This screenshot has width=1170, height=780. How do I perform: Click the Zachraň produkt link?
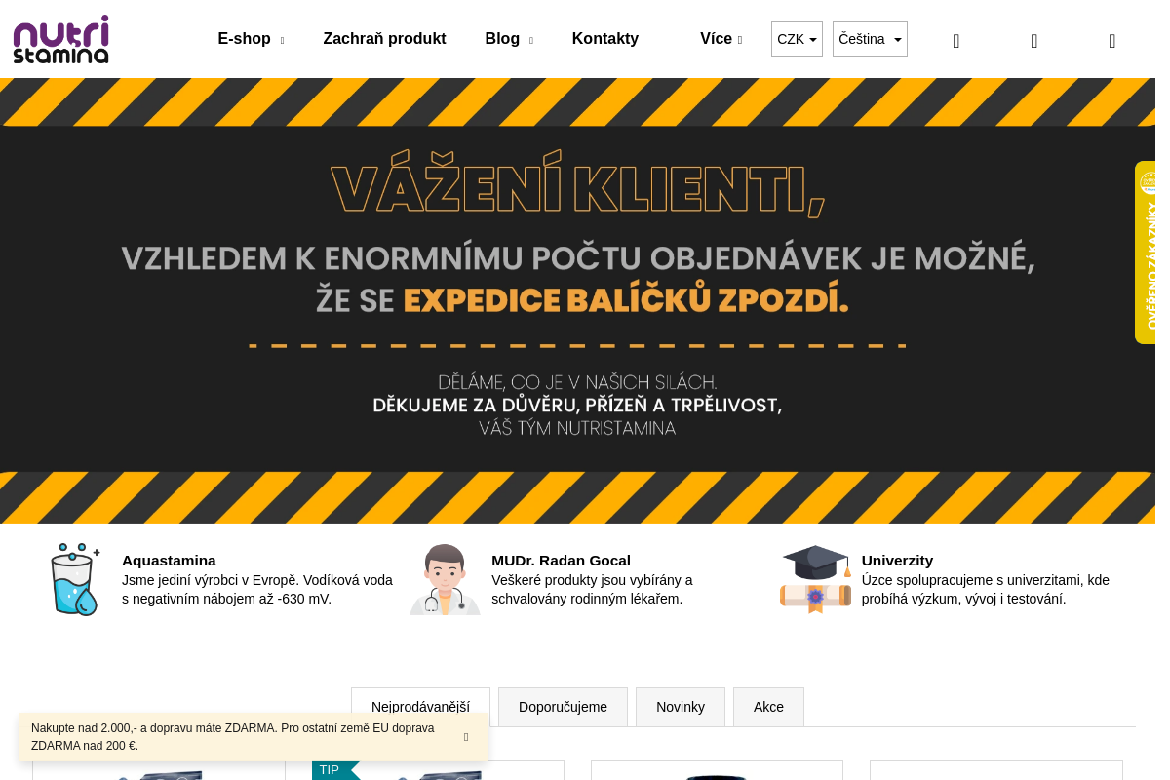(384, 39)
